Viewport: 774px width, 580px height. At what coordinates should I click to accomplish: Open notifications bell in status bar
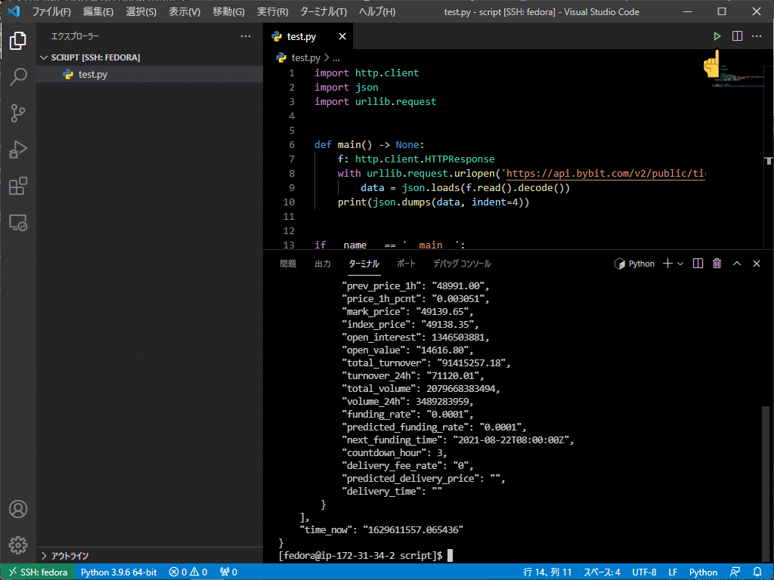point(757,572)
